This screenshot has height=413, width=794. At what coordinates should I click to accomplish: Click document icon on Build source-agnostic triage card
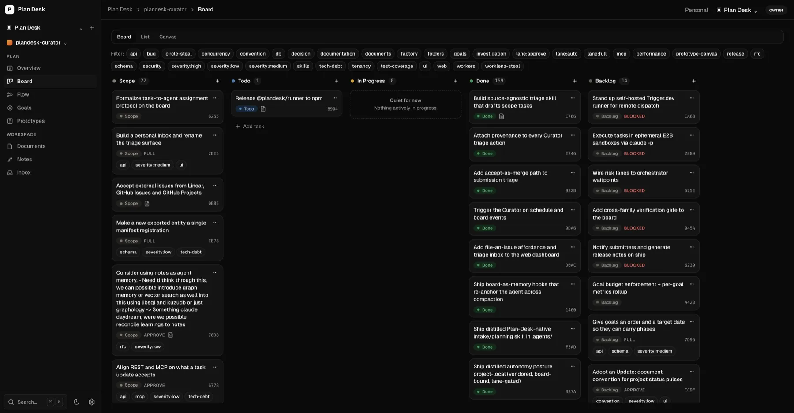(502, 116)
